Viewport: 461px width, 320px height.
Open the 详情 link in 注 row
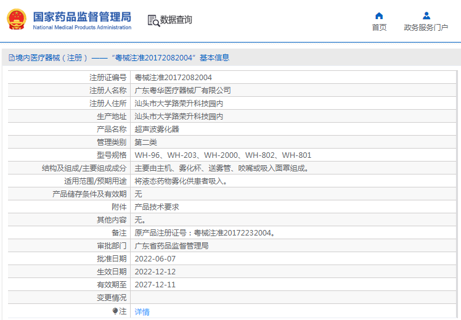point(142,312)
